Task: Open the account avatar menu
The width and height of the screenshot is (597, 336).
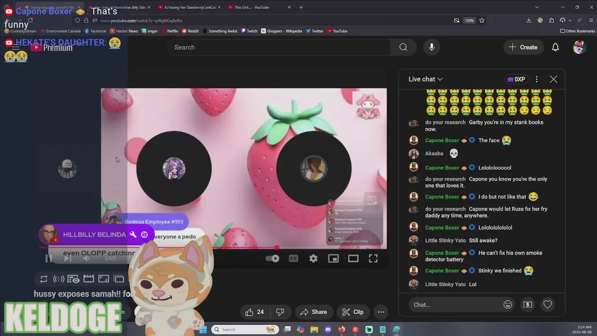Action: point(579,47)
